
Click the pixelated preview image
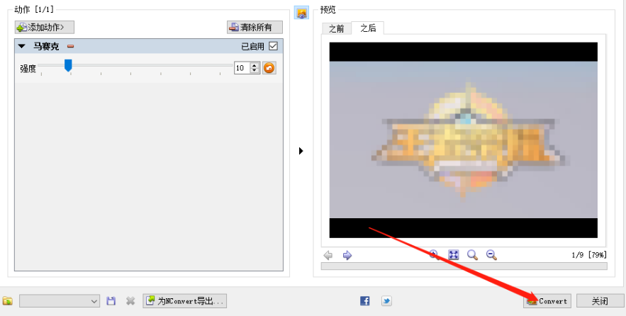(x=463, y=140)
